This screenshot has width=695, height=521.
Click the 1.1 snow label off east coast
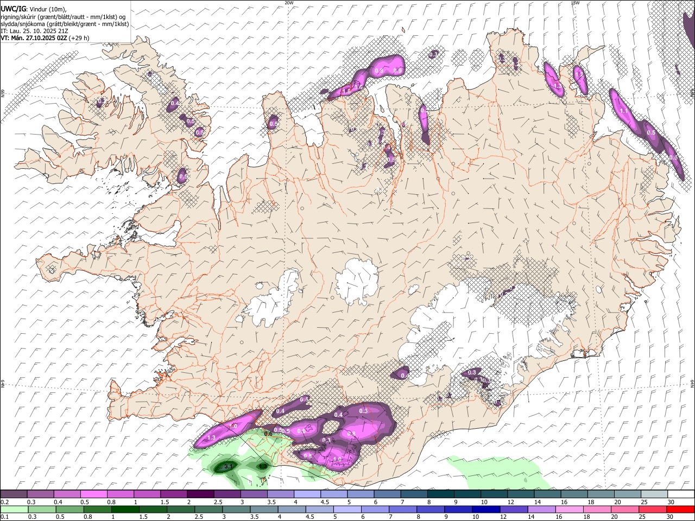coord(623,111)
